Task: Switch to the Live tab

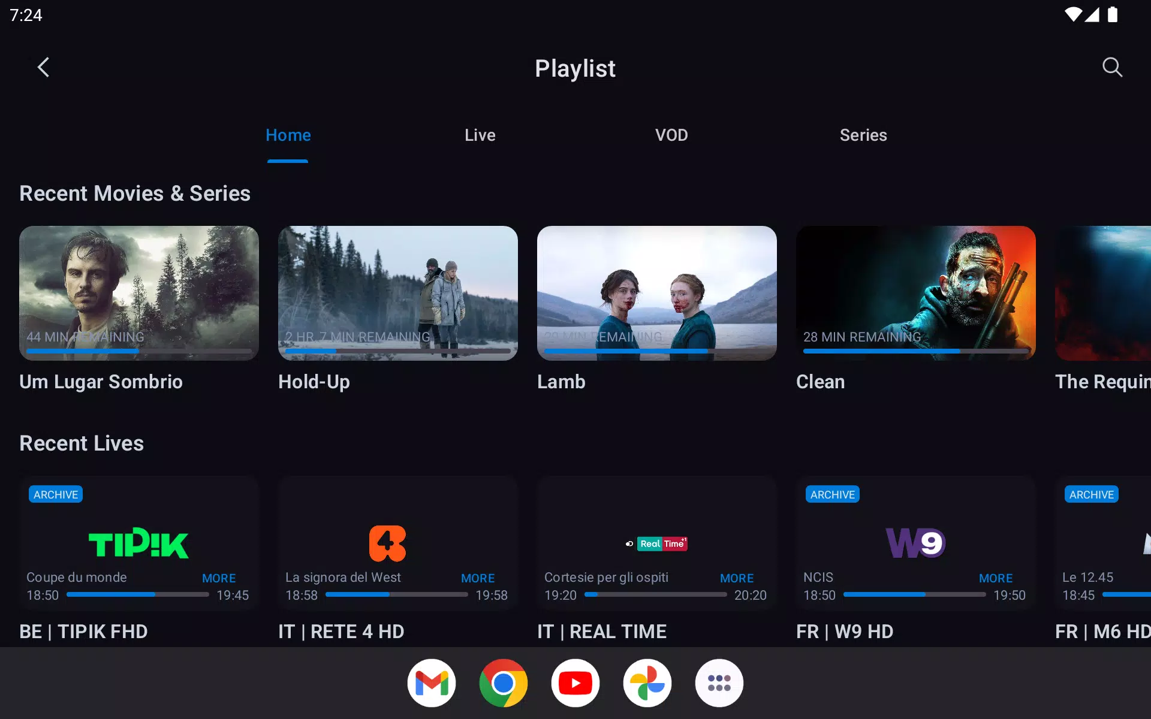Action: (x=480, y=135)
